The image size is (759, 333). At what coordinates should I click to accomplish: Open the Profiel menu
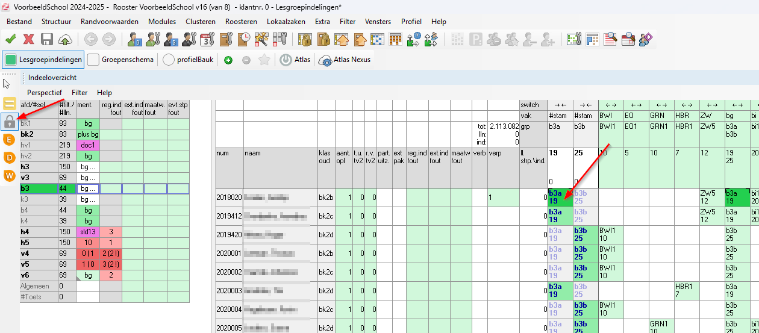click(x=411, y=22)
